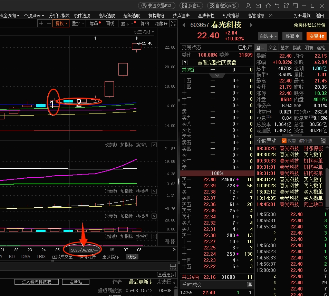Expand the 资金流向 menu
The image size is (329, 296).
(x=9, y=16)
